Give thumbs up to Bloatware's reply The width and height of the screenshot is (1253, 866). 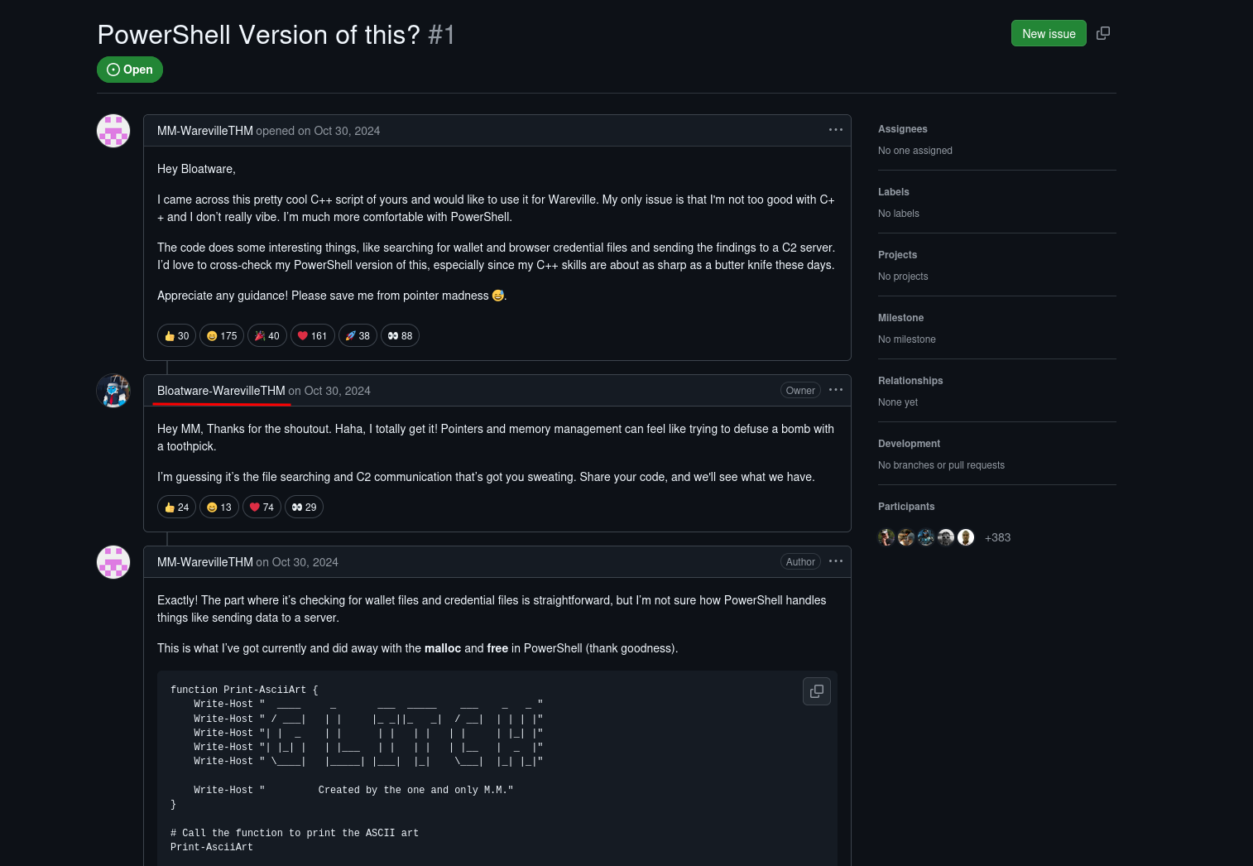[176, 507]
